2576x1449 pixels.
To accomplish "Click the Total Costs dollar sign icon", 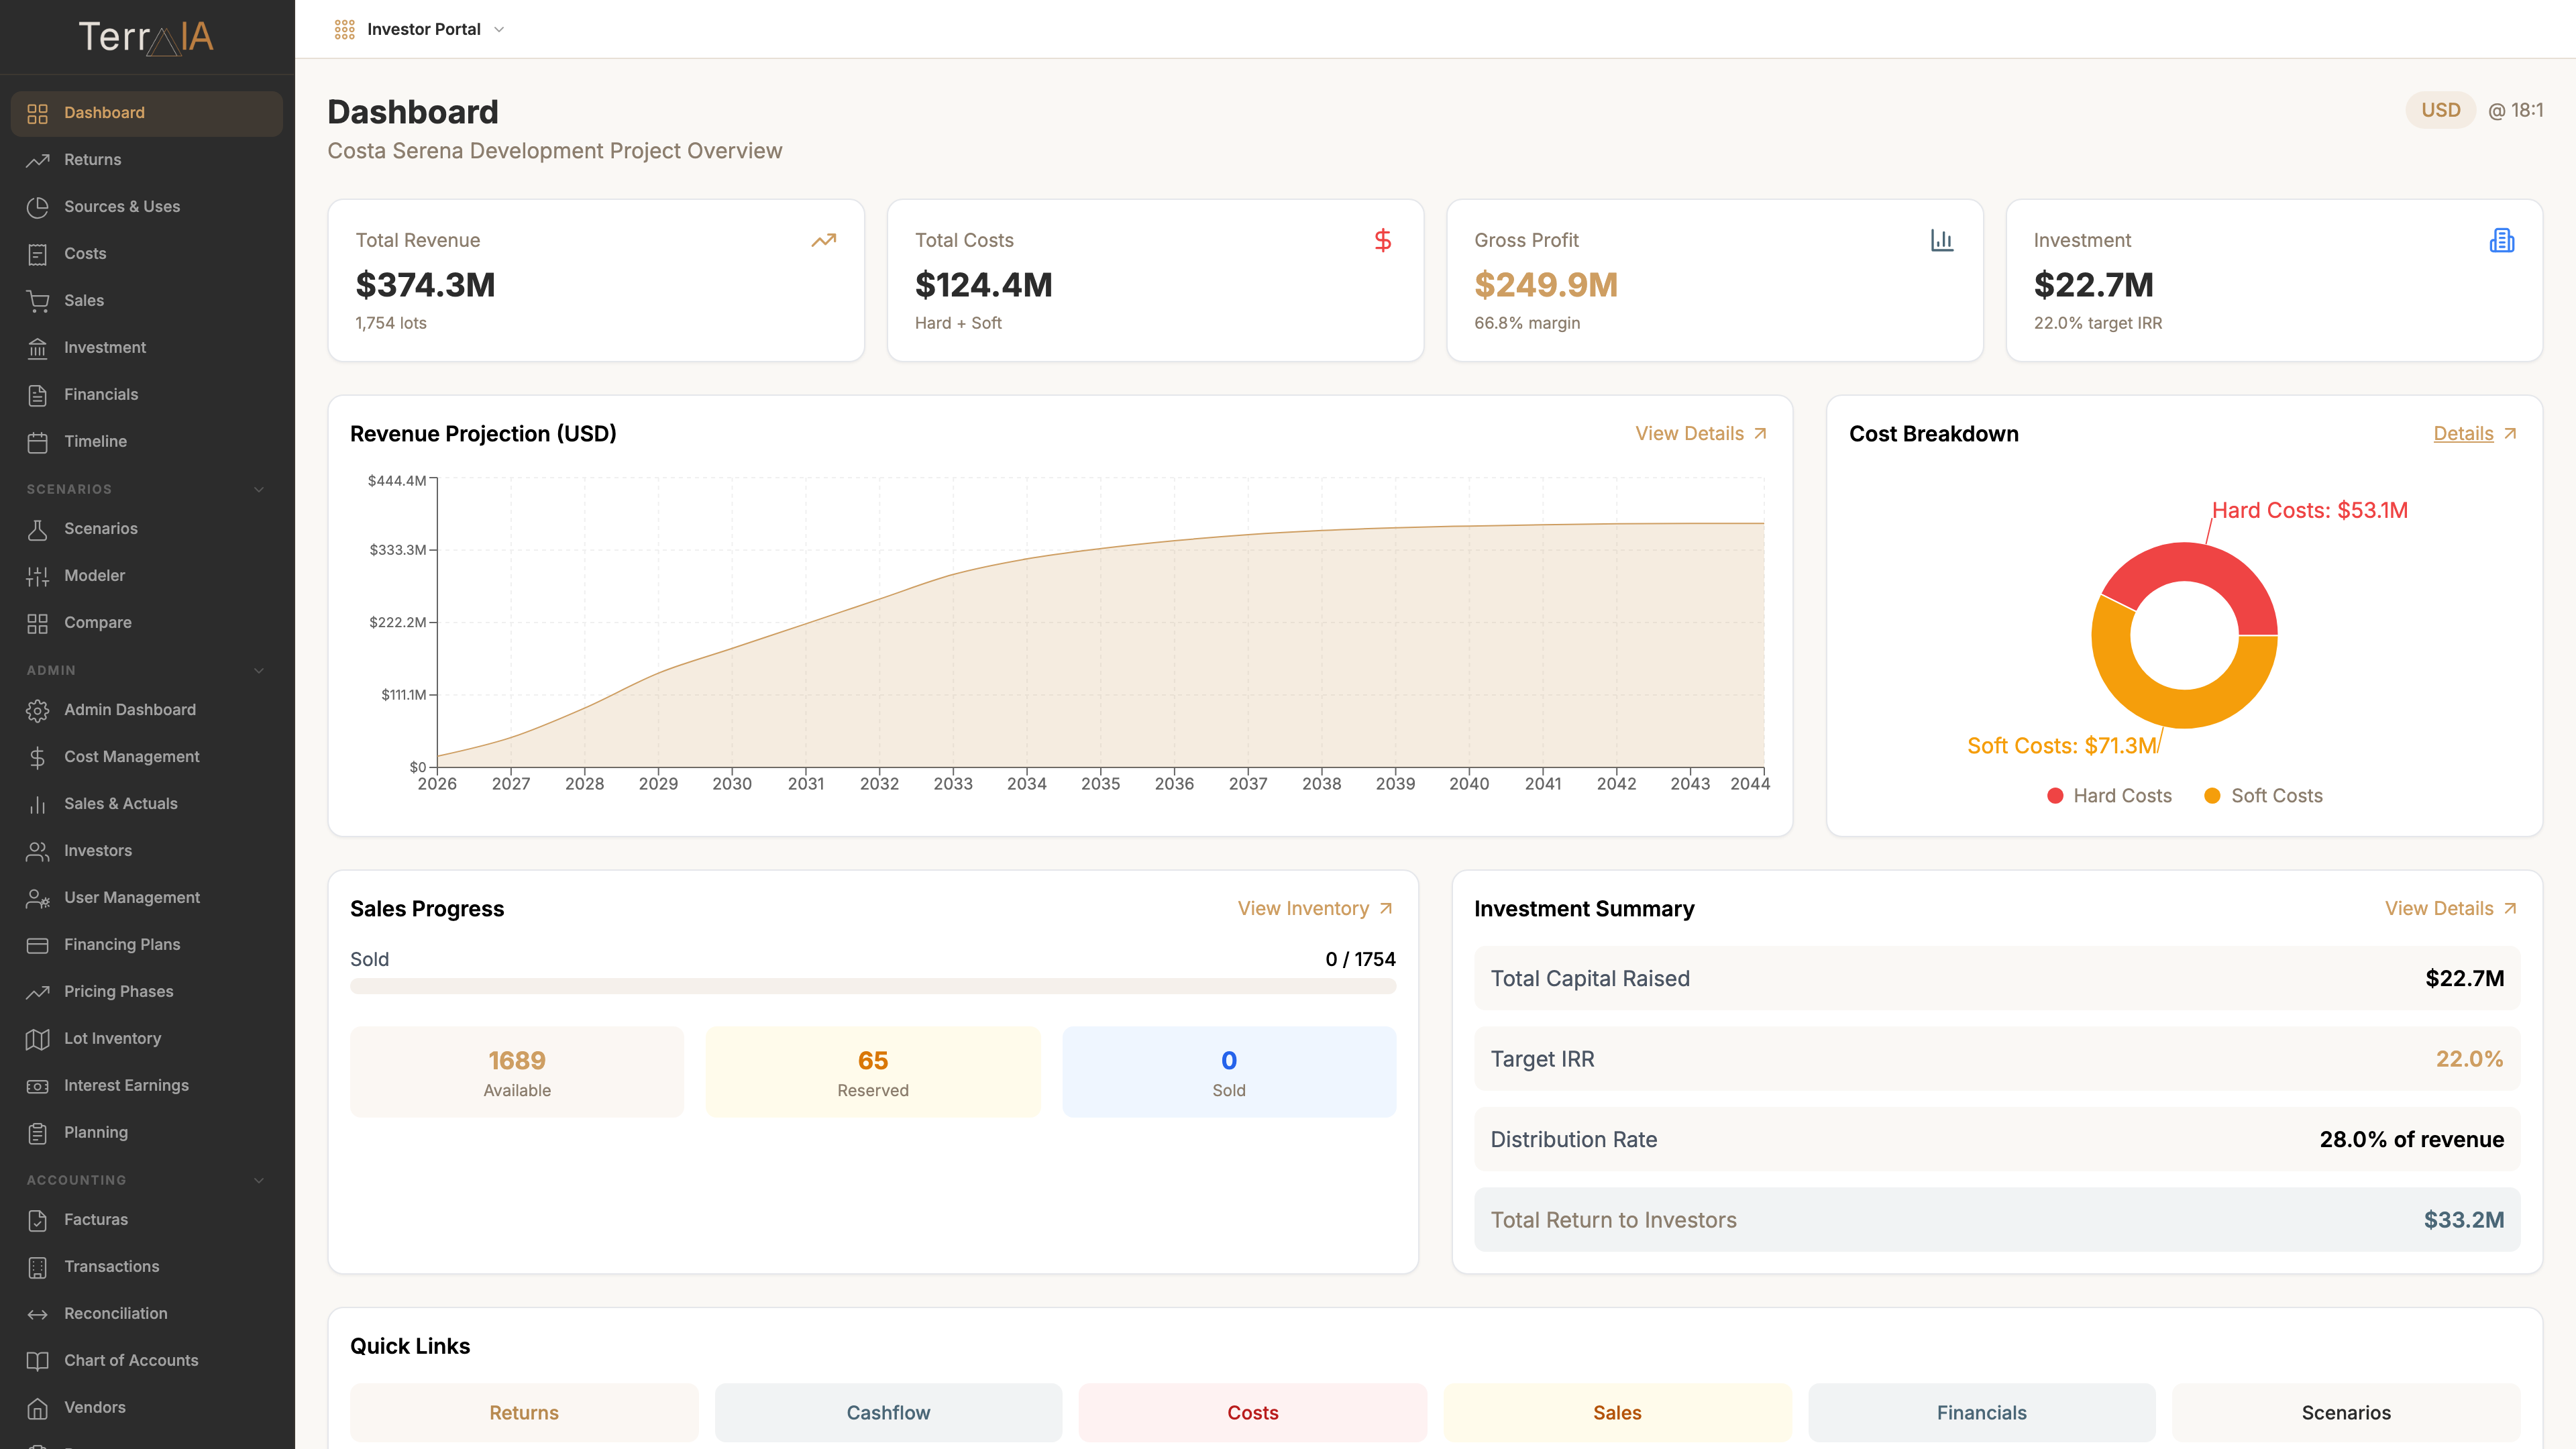I will point(1383,240).
